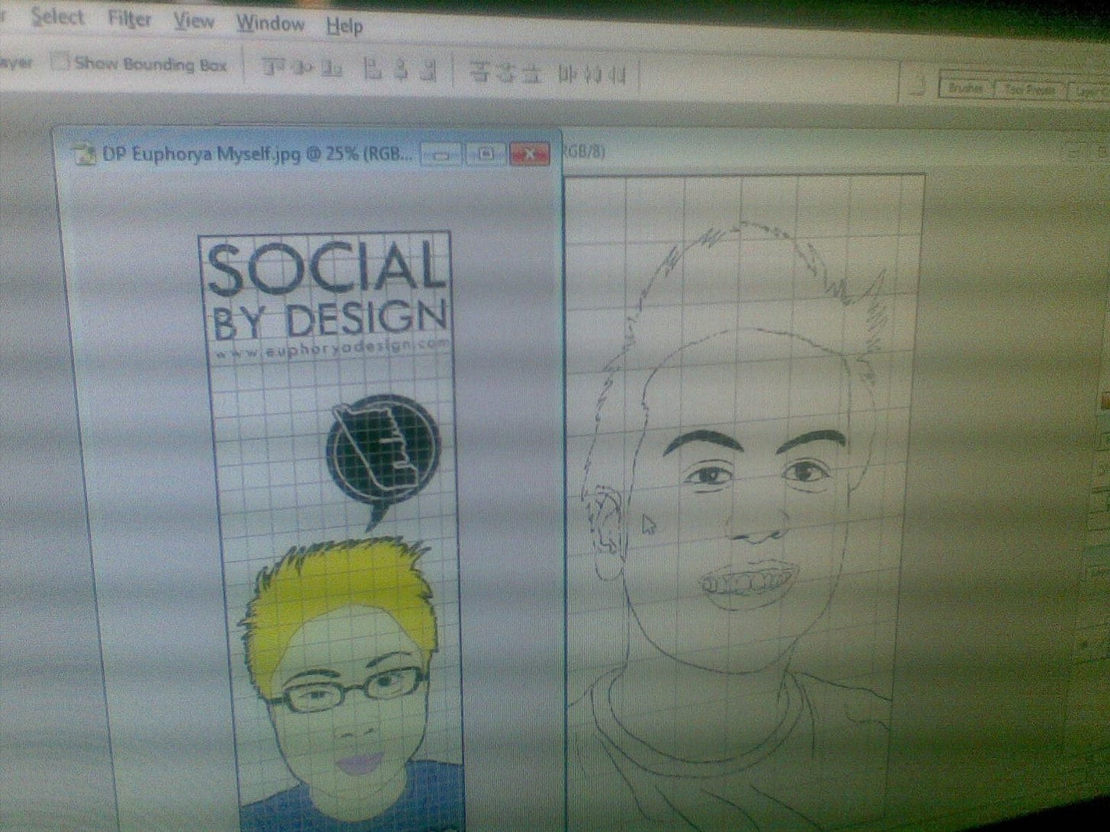Open the View menu
The width and height of the screenshot is (1110, 832).
click(x=194, y=21)
